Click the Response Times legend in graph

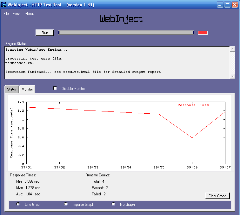pos(199,105)
